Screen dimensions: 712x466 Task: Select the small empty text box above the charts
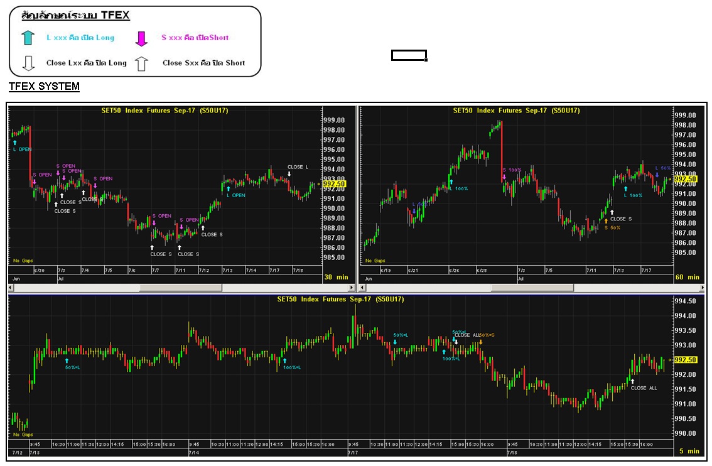click(409, 55)
